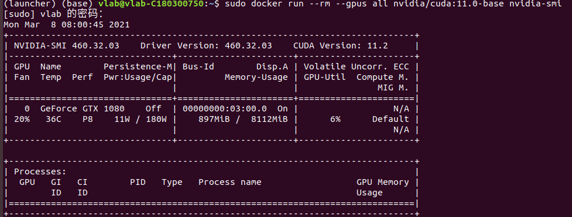Image resolution: width=572 pixels, height=217 pixels.
Task: Click the GeForce GTX 1080 name
Action: pyautogui.click(x=82, y=108)
